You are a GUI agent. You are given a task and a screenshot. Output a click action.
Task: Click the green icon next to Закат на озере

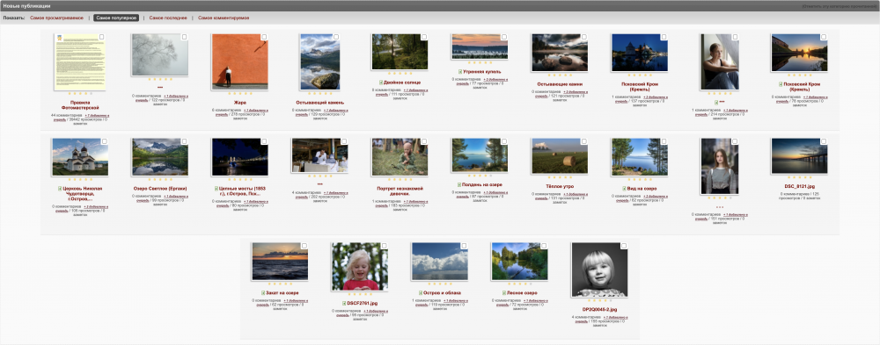coord(262,292)
